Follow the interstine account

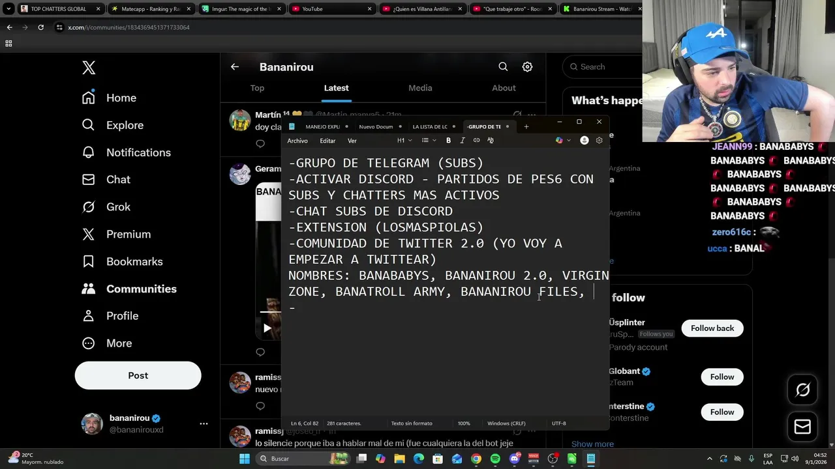[x=722, y=412]
